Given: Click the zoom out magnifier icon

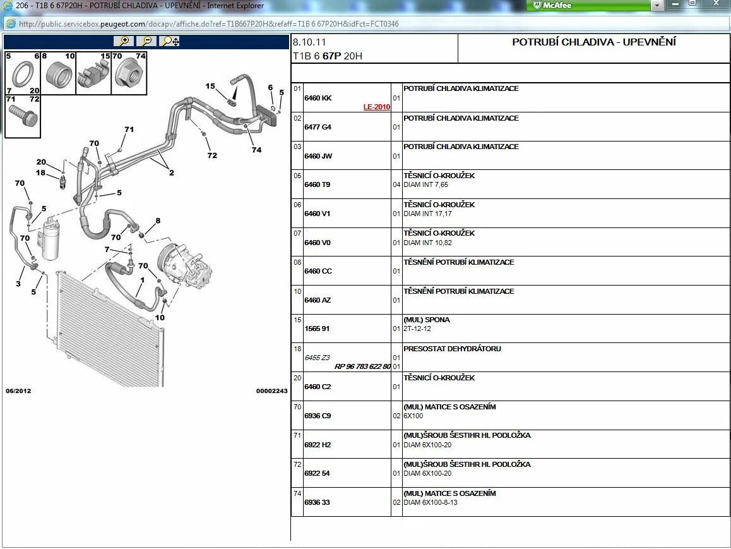Looking at the screenshot, I should pyautogui.click(x=146, y=41).
